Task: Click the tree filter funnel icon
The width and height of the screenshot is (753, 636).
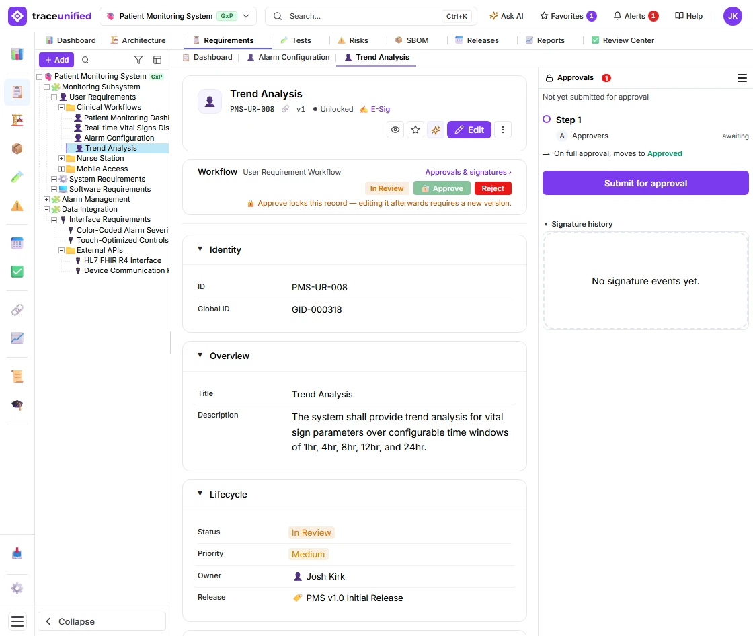Action: tap(138, 60)
